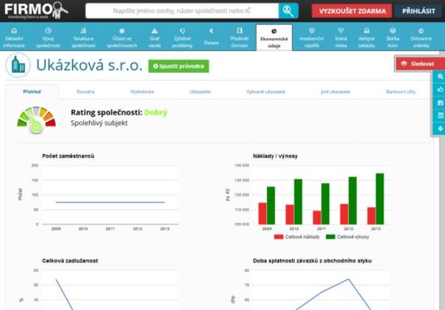Open Veřejné zakázky section
The height and width of the screenshot is (310, 445).
(x=367, y=38)
